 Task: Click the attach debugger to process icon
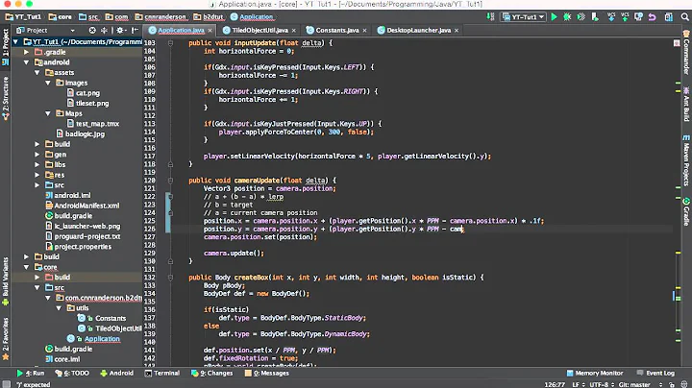pos(595,16)
